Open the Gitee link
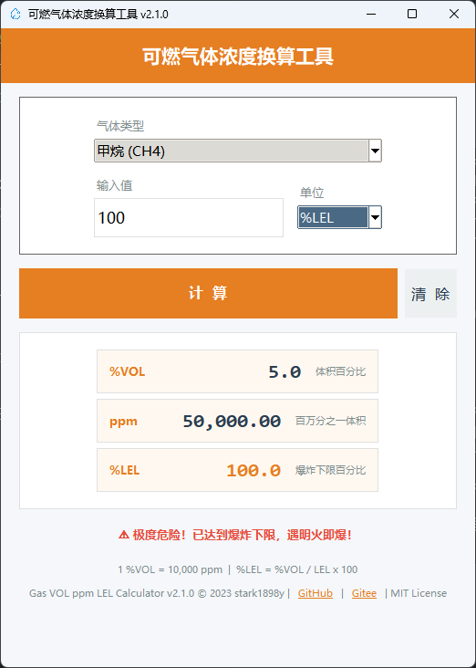 click(364, 593)
